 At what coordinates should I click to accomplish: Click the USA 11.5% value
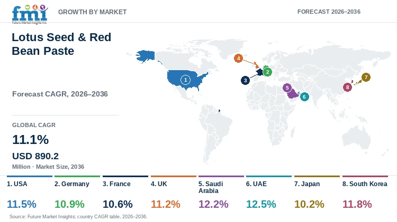(x=22, y=204)
